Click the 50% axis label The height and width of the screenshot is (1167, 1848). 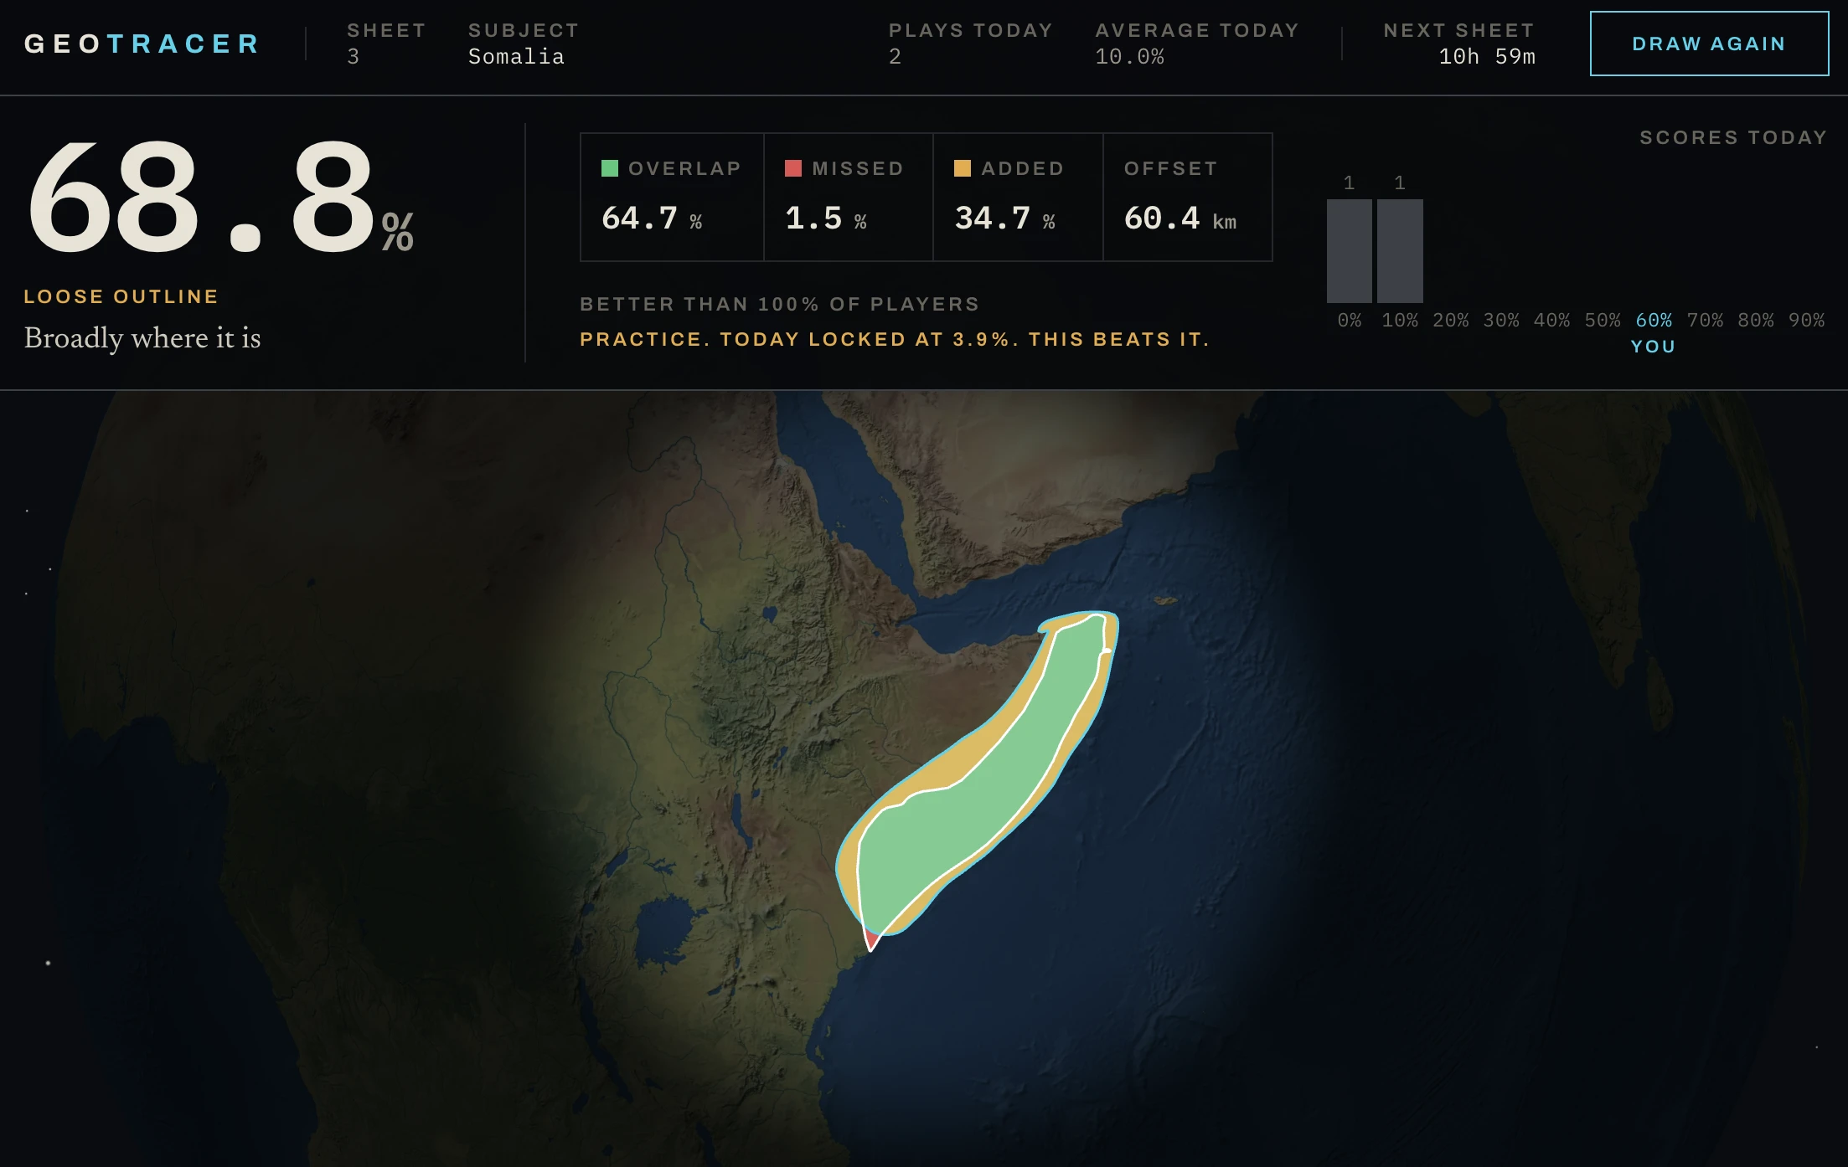coord(1603,320)
